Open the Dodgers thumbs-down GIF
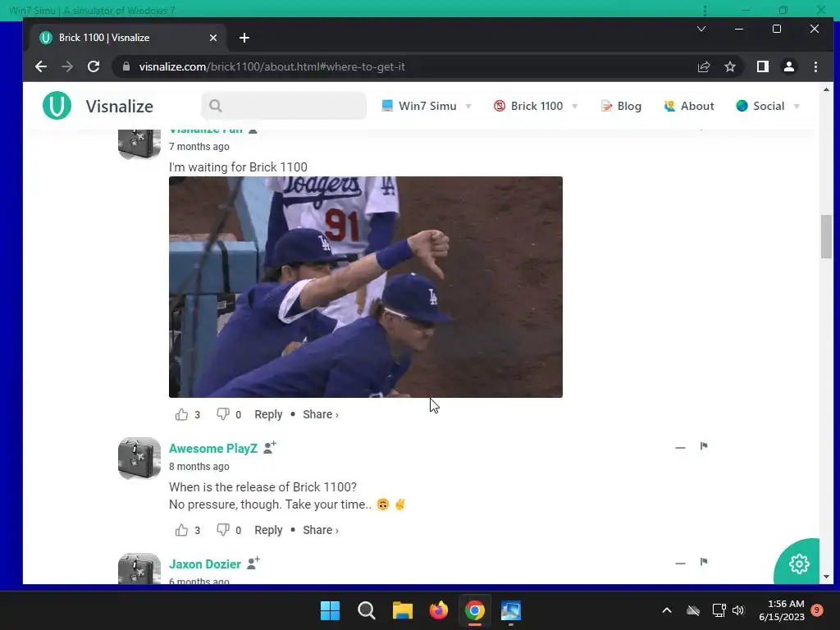The height and width of the screenshot is (630, 840). [x=366, y=286]
